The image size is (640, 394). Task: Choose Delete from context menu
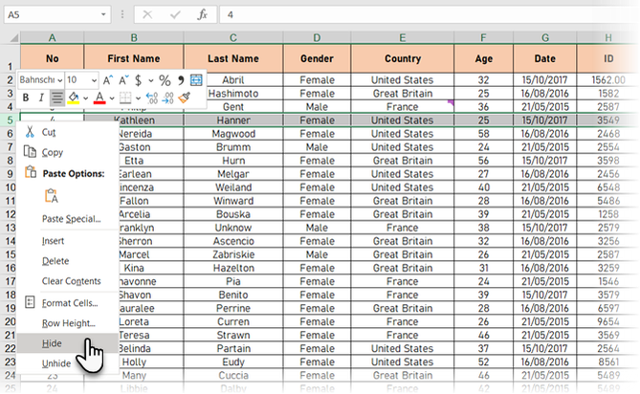coord(68,261)
